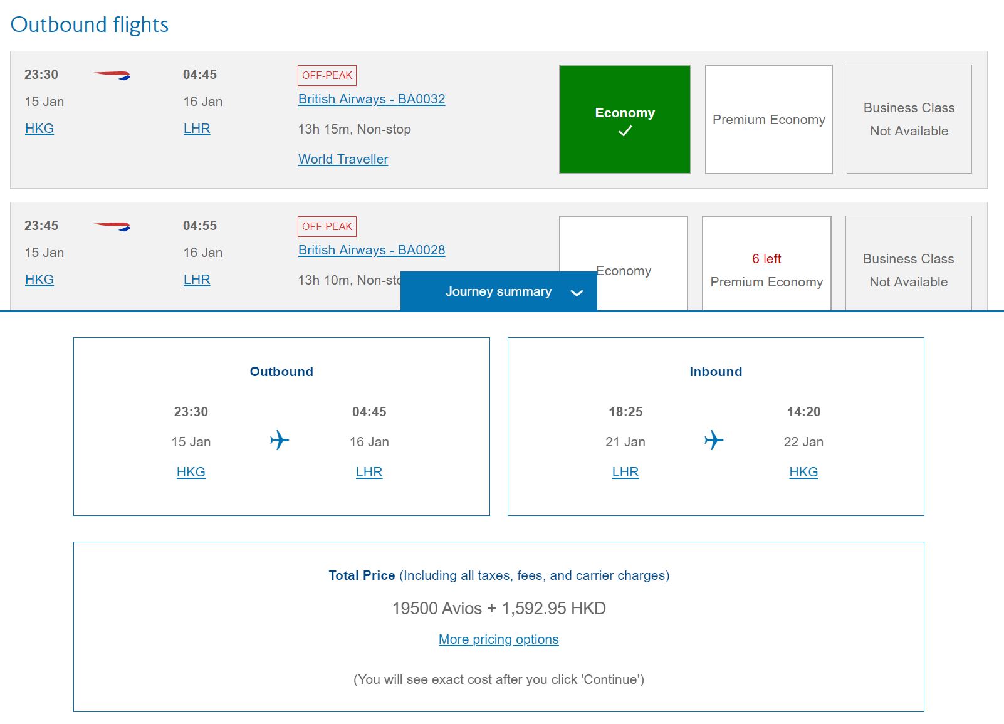Click the airplane icon in the Outbound summary

click(280, 440)
